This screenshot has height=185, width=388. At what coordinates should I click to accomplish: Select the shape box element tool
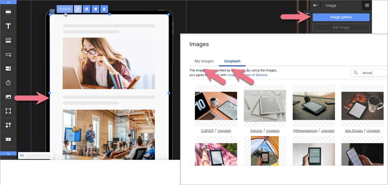coord(8,111)
